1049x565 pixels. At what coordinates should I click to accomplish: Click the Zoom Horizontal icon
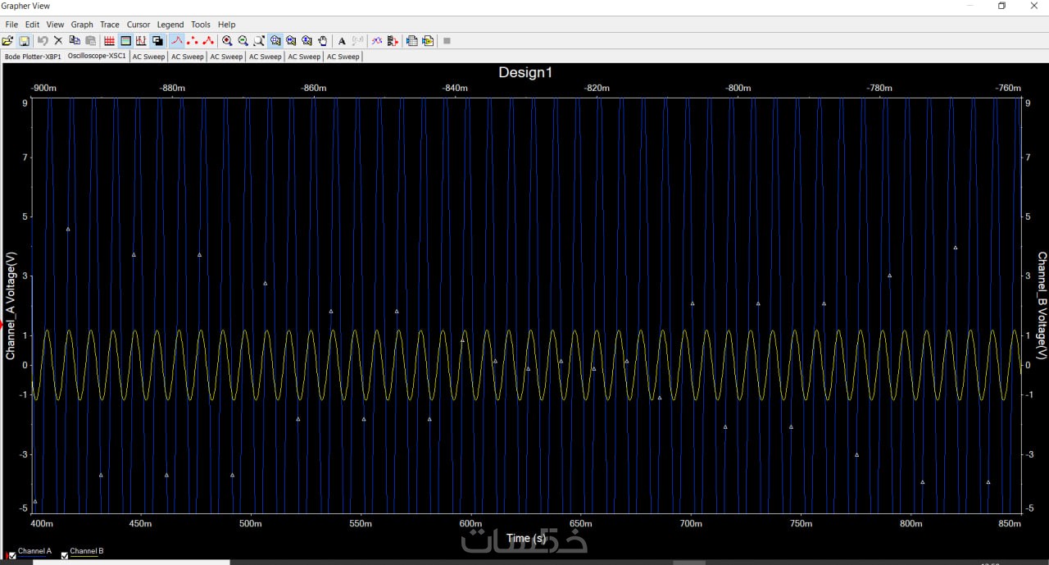click(x=291, y=40)
